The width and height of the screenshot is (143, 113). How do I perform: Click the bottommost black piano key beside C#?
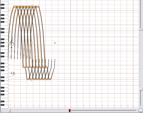click(x=2, y=105)
